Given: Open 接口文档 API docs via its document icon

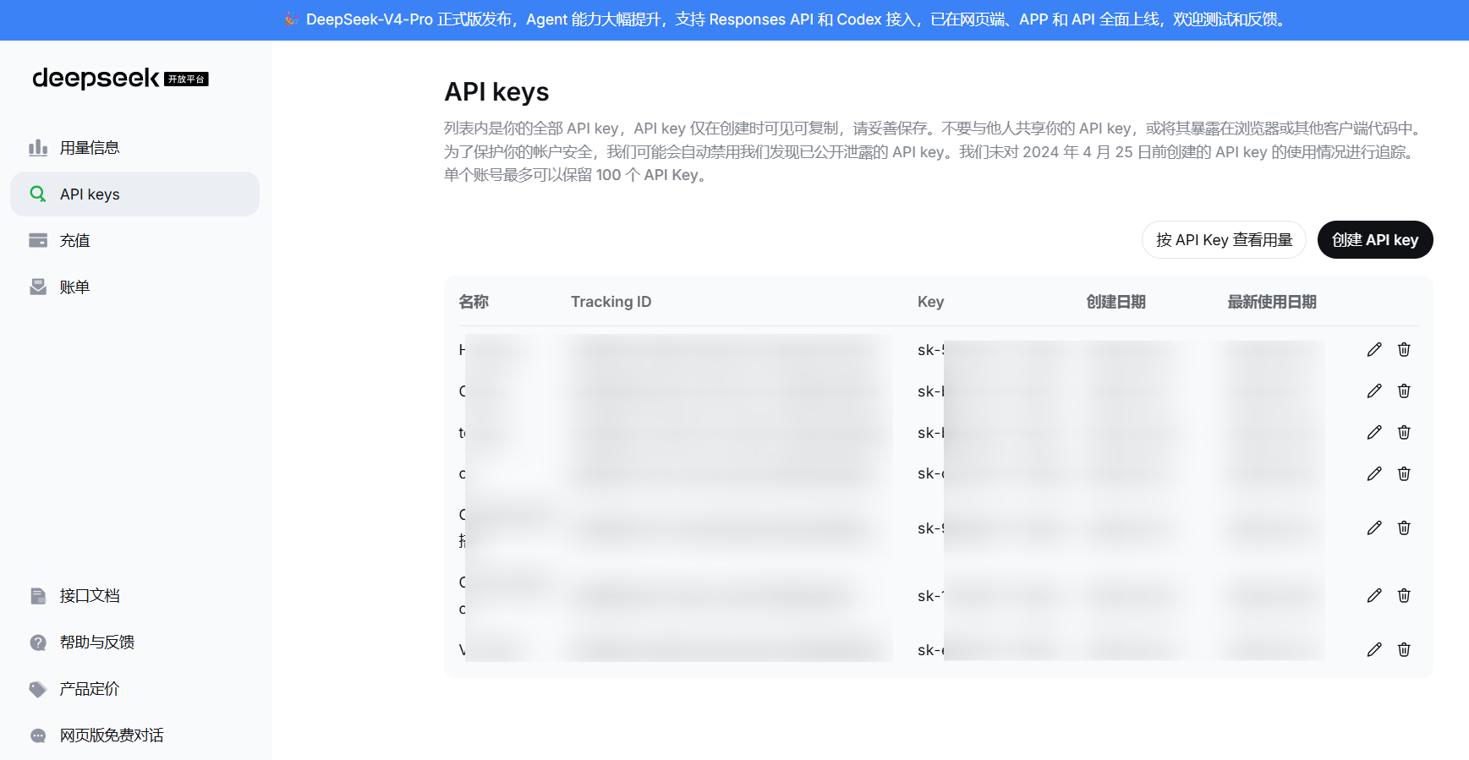Looking at the screenshot, I should click(38, 596).
